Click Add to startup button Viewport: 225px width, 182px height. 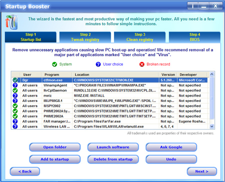(x=55, y=159)
